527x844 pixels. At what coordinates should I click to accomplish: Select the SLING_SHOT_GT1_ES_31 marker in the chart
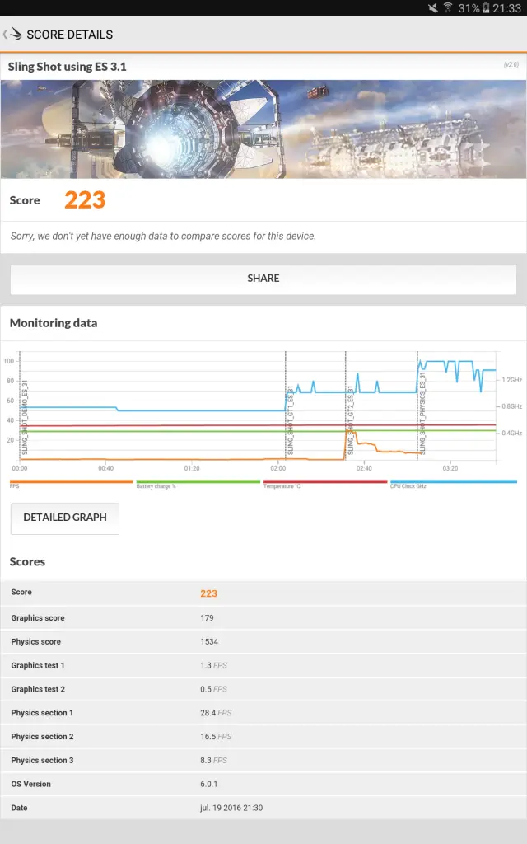click(290, 420)
